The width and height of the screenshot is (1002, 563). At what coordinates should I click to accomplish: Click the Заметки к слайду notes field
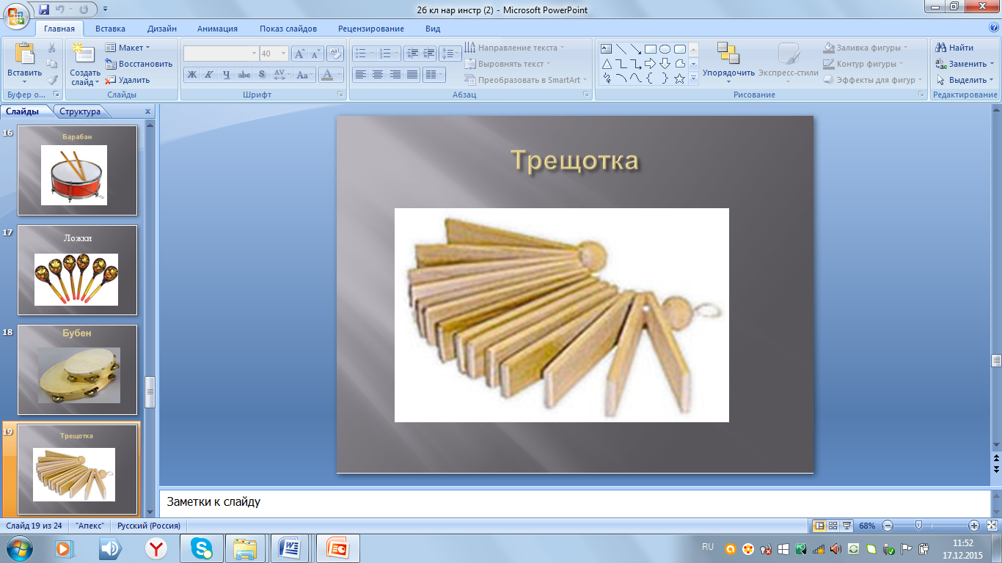(574, 503)
